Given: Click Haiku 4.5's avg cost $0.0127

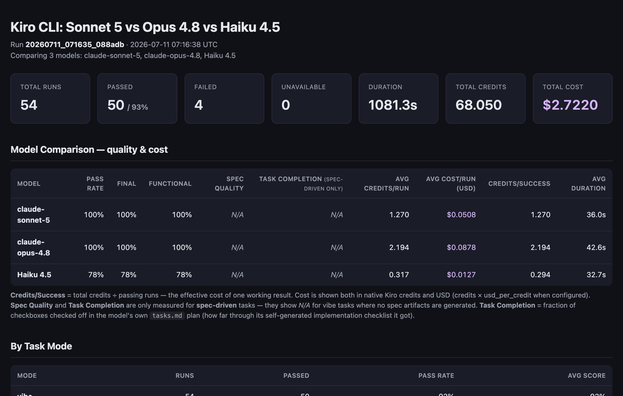Looking at the screenshot, I should 461,275.
